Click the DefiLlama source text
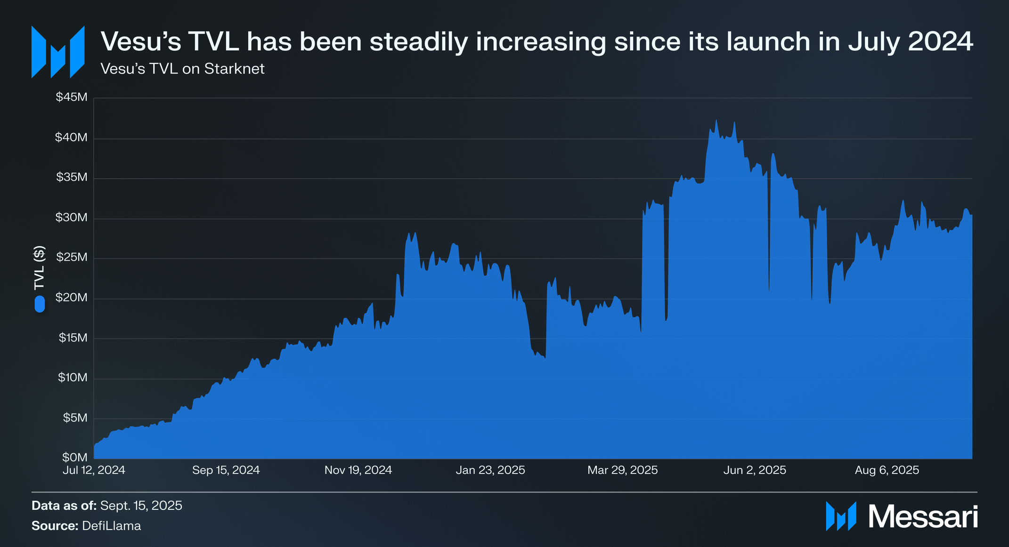 pyautogui.click(x=111, y=526)
